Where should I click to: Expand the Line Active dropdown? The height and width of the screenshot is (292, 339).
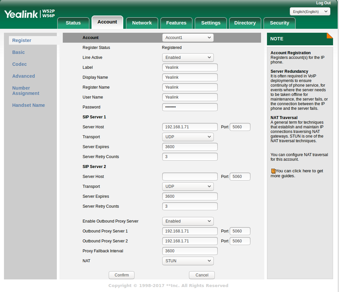[x=188, y=58]
